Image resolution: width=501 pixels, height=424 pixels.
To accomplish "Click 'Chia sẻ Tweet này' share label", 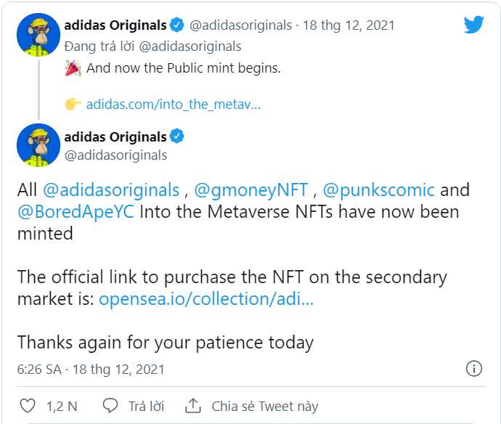I will coord(264,406).
